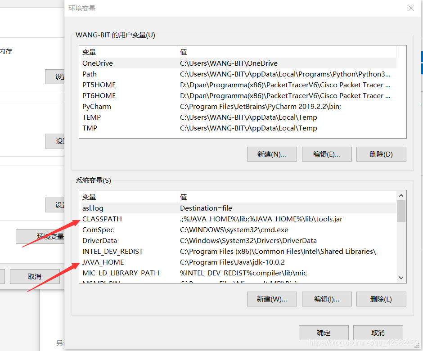423x351 pixels.
Task: Select the DriverData system variable
Action: tap(239, 240)
